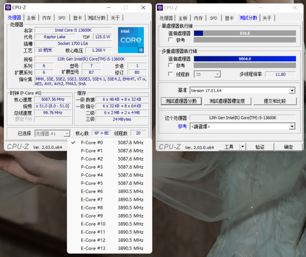Switch to 内存 tab in left window
This screenshot has height=257, width=306.
coord(47,18)
